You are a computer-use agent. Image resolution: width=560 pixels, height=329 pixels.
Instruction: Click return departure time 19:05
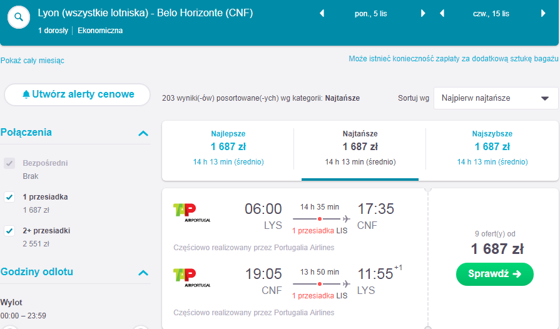pyautogui.click(x=263, y=274)
